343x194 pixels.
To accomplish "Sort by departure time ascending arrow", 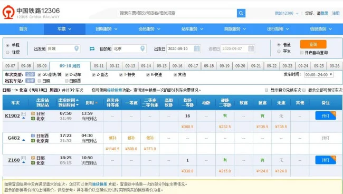I will (x=77, y=100).
